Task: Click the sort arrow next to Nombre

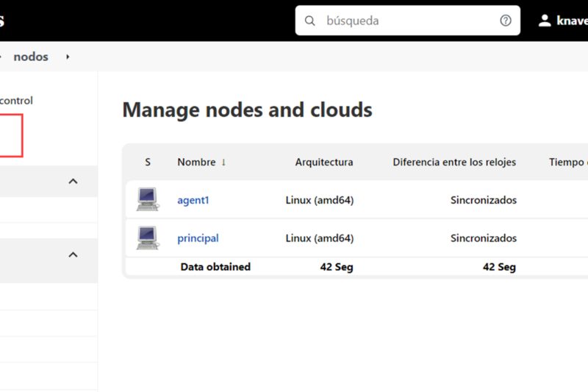Action: (223, 162)
